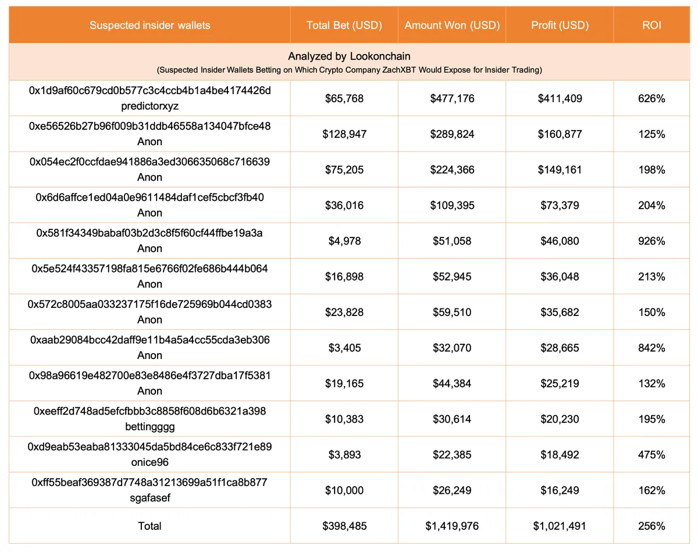Screen dimensions: 698x553
Task: Click the 'Suspected insider wallets' column header
Action: click(x=149, y=25)
